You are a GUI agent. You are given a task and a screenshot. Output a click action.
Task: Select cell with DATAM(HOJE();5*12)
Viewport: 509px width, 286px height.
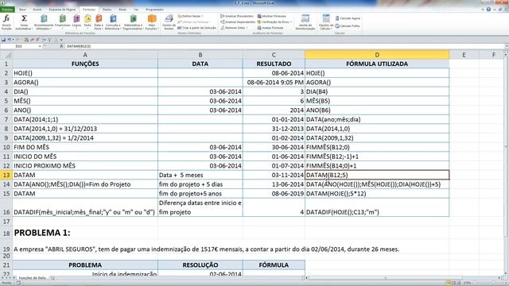[377, 194]
